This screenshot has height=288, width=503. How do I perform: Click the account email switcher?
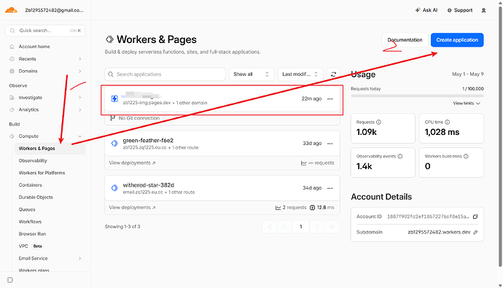(54, 10)
